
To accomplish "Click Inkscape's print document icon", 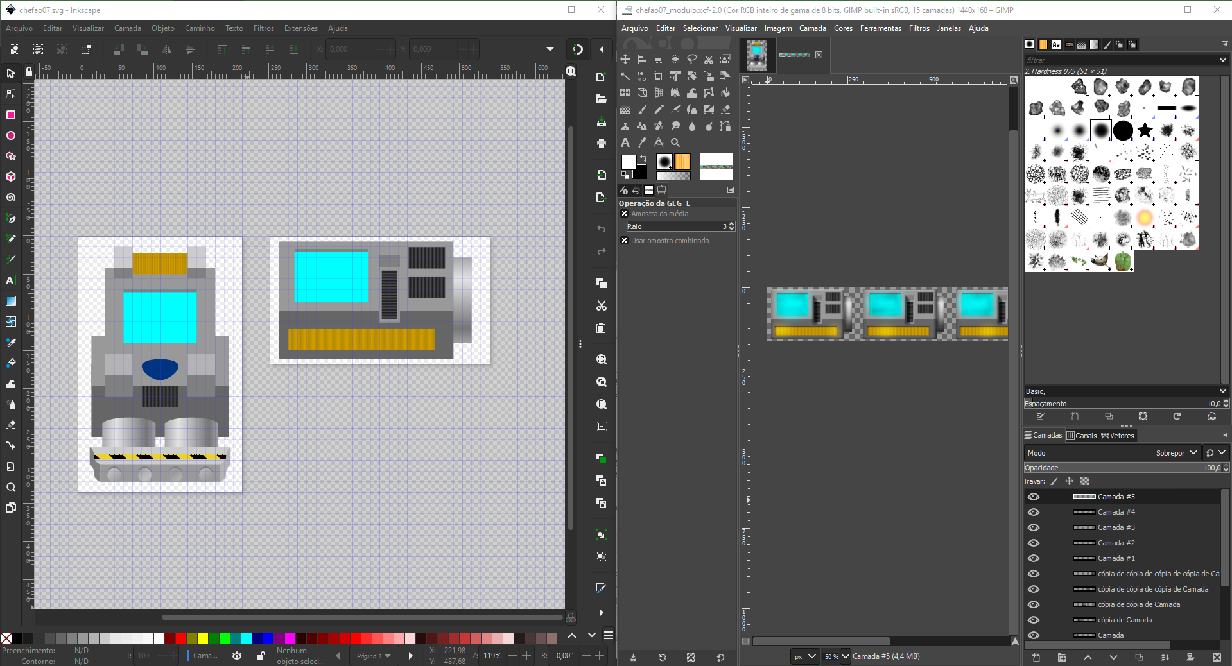I will (601, 143).
